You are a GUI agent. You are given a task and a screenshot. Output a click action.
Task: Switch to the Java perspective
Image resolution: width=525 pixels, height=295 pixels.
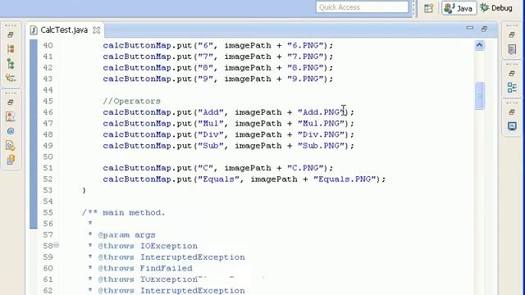459,8
